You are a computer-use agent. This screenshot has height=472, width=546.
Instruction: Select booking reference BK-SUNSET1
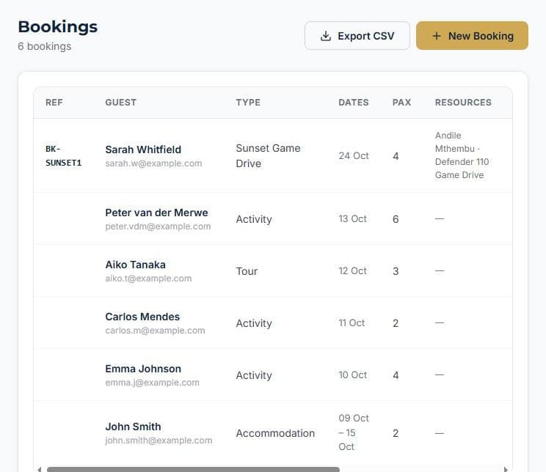coord(63,155)
